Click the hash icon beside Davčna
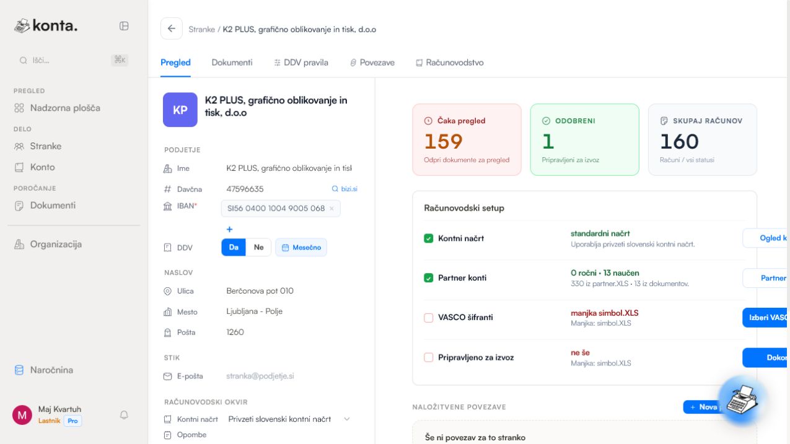Screen dimensions: 790x444 tap(167, 189)
